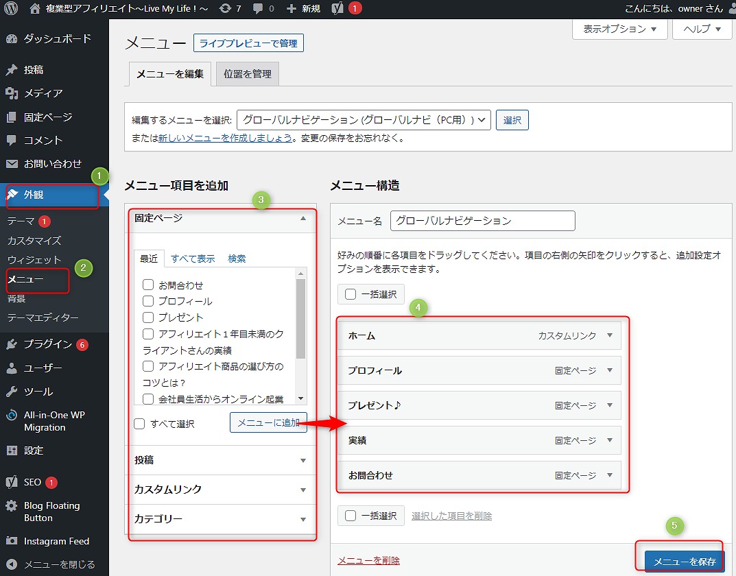Click the fixed pages list scrollbar
Screen dimensions: 736x576
pos(300,319)
